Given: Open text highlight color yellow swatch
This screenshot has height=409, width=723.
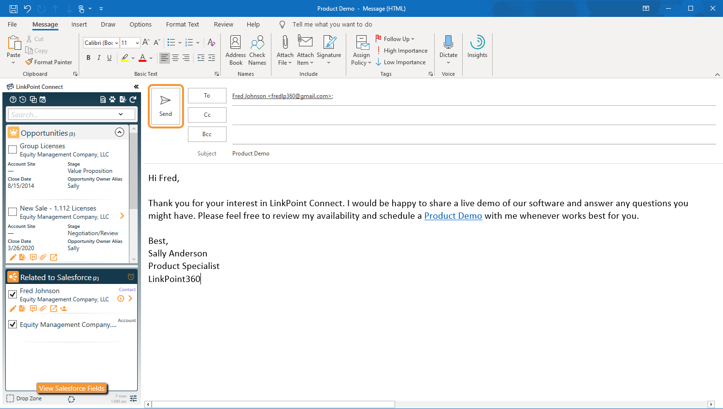Looking at the screenshot, I should click(125, 58).
